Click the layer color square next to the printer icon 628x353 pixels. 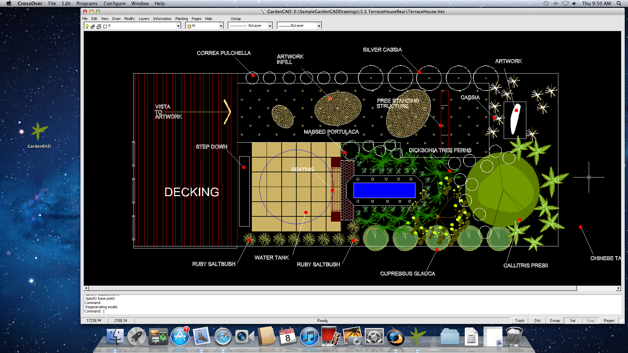tap(105, 26)
